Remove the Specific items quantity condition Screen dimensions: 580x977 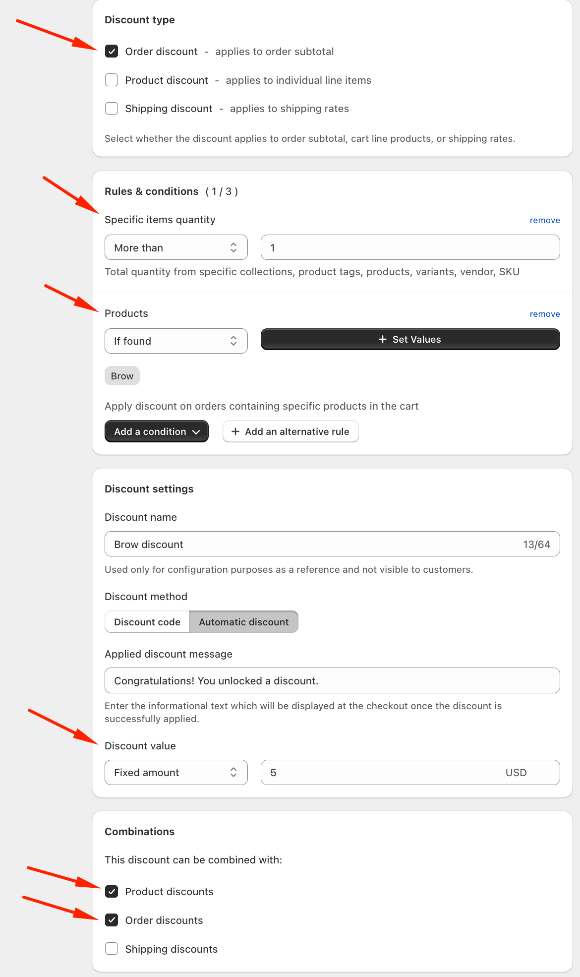click(x=544, y=220)
